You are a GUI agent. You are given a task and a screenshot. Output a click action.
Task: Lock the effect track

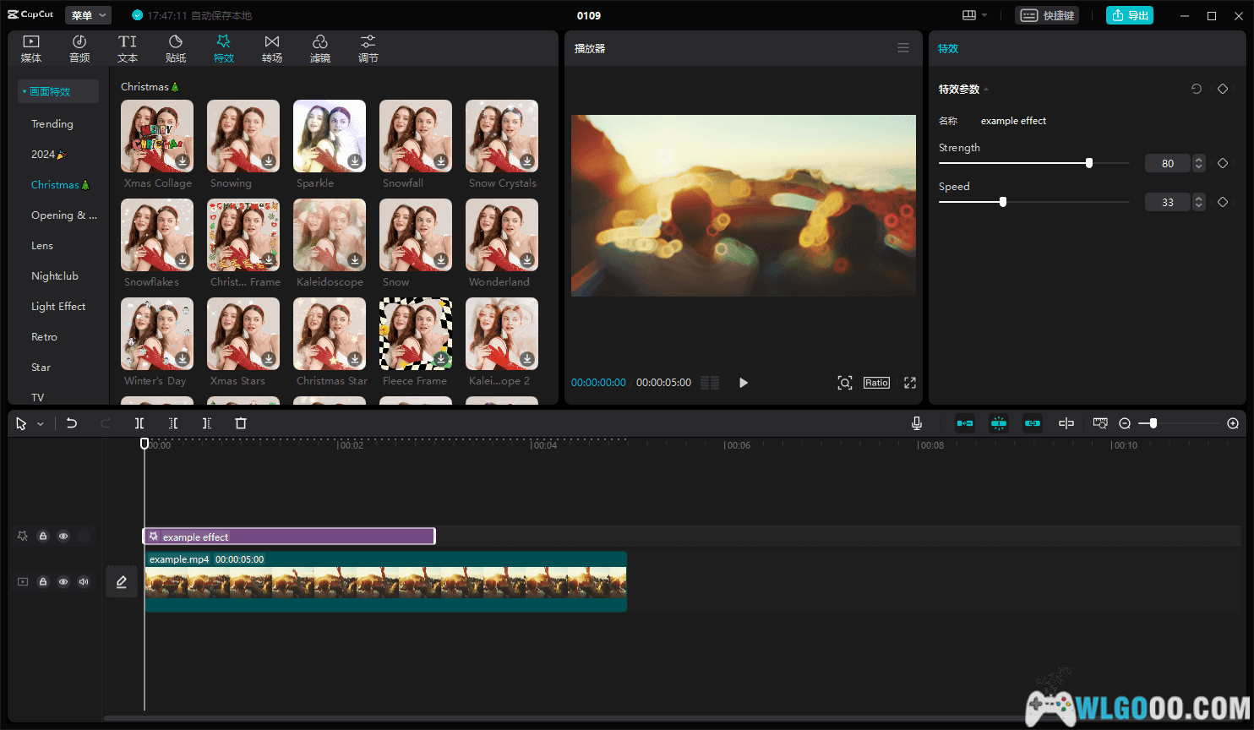43,536
